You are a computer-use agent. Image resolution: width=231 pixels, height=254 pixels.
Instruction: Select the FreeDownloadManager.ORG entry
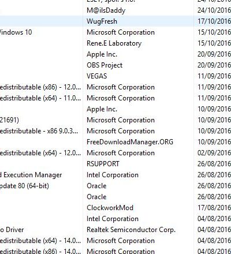click(130, 142)
